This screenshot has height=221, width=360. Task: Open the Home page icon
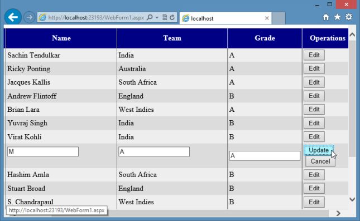pos(326,17)
